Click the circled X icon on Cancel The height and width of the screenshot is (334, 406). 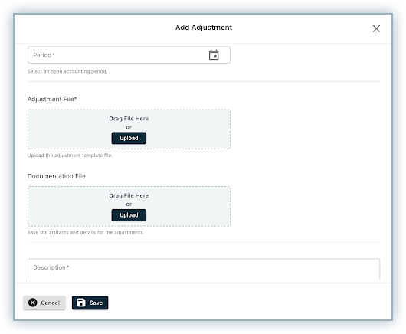[33, 303]
